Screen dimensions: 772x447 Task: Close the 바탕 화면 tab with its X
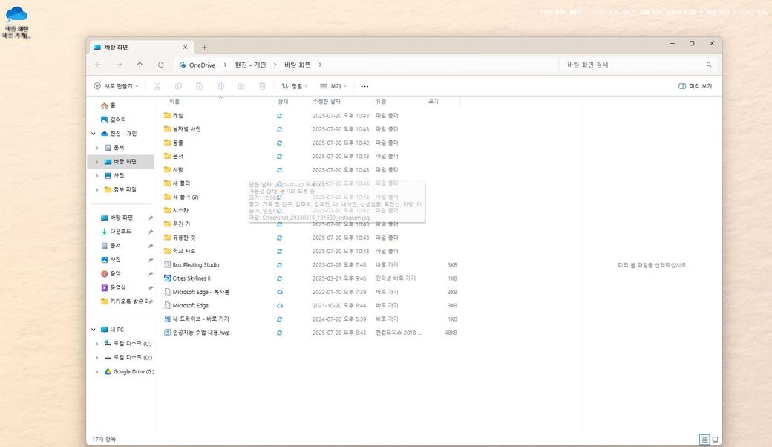185,48
